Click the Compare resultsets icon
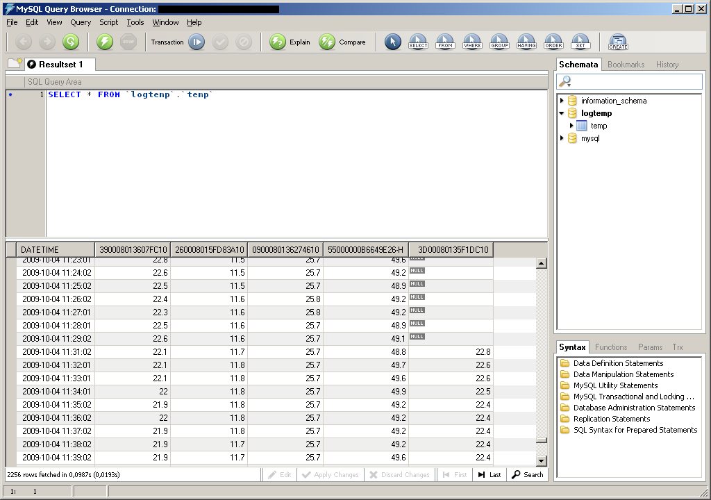 coord(327,42)
